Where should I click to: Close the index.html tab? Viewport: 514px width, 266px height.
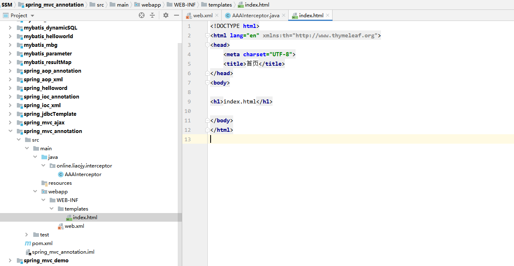(x=328, y=16)
